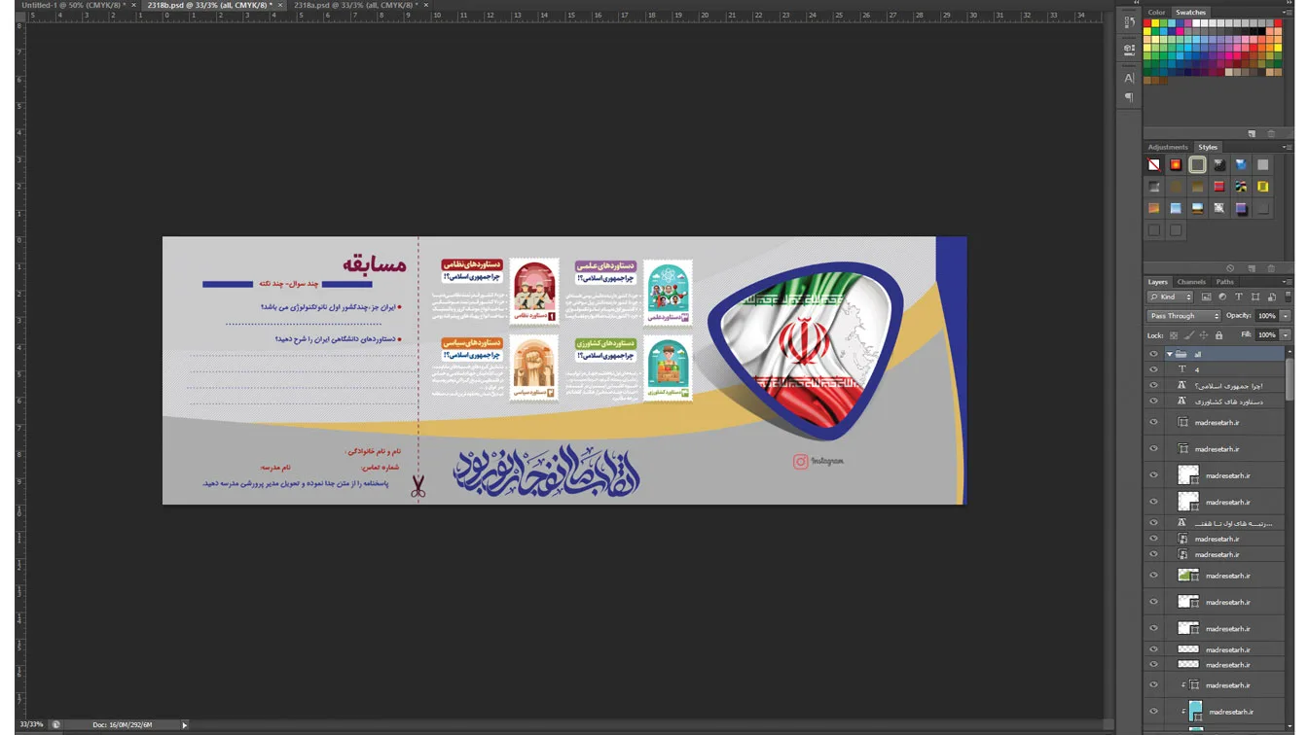Switch to the Color tab

click(1156, 13)
